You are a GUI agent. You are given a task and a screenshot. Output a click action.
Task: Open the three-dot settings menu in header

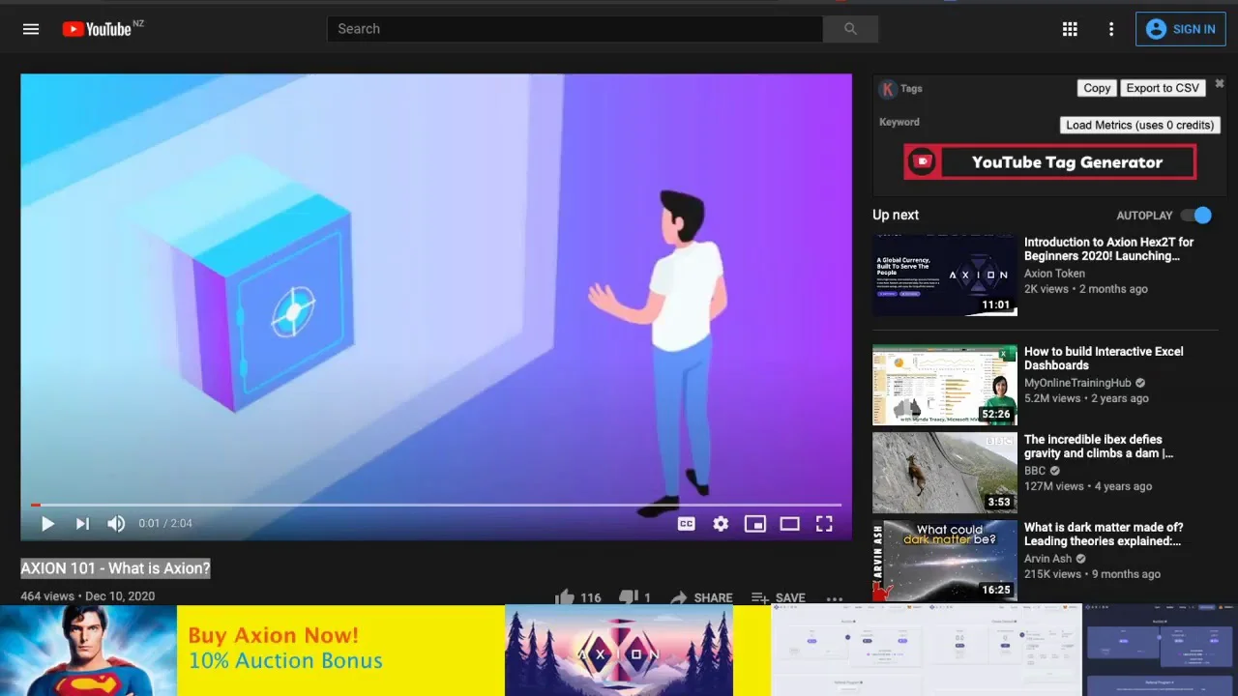click(1111, 29)
